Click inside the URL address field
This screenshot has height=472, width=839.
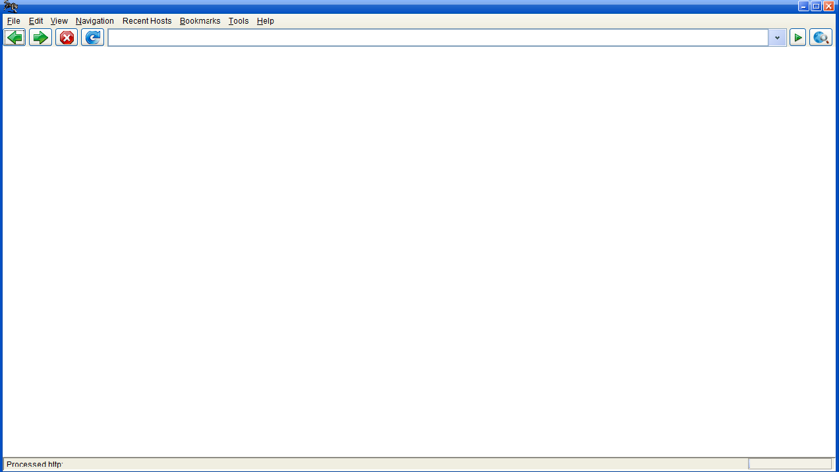click(x=395, y=37)
